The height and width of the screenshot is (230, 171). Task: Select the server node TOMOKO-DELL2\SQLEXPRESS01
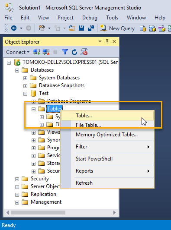(70, 62)
